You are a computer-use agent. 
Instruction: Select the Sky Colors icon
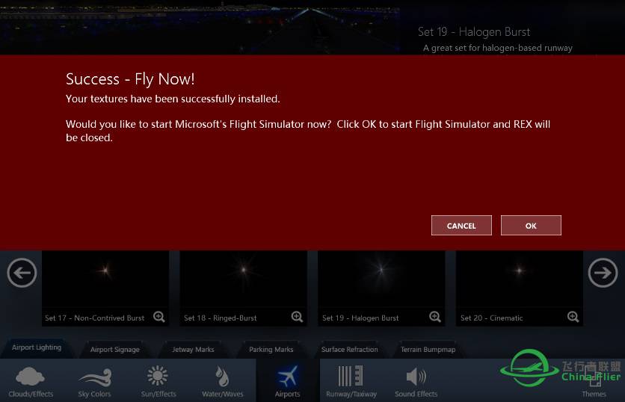[95, 377]
